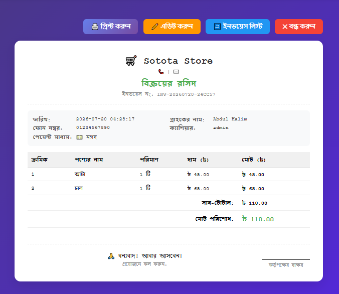Click the সাব-টোটাল label

(x=218, y=203)
